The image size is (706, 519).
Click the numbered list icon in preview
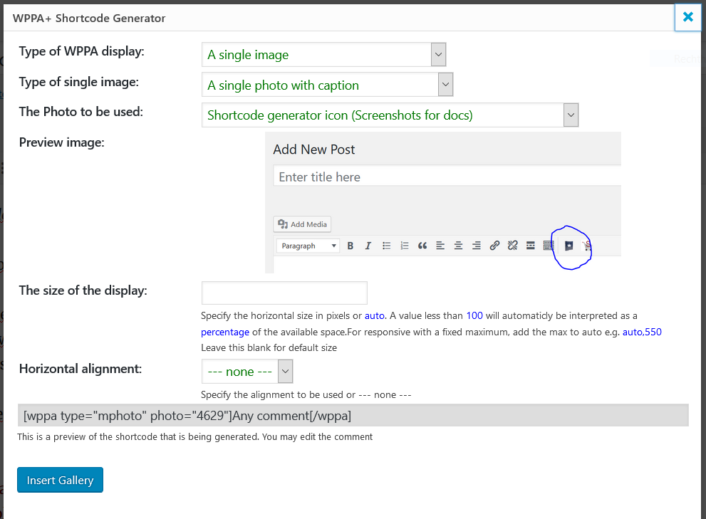click(405, 246)
